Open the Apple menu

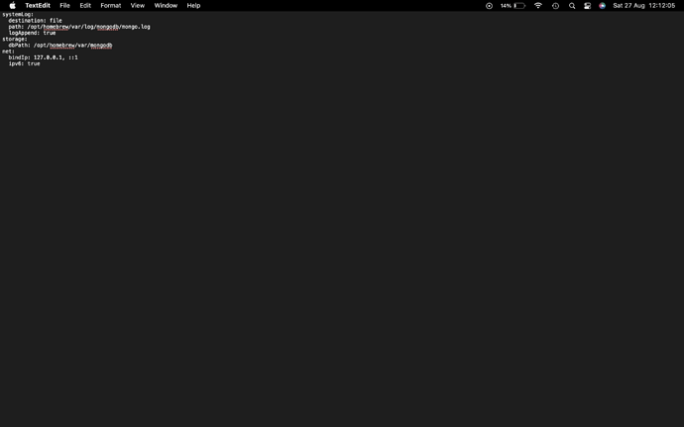[x=13, y=6]
